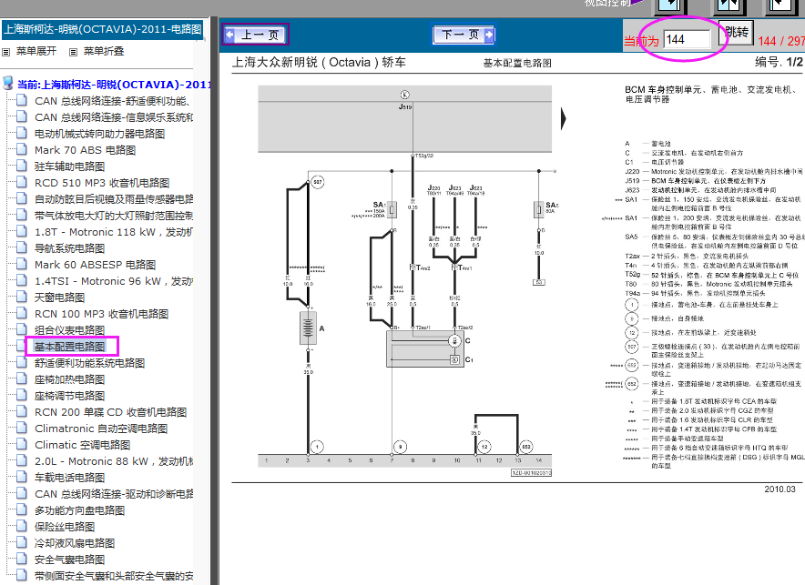805x585 pixels.
Task: Open Climatronic 自动空调电路图
Action: 101,429
